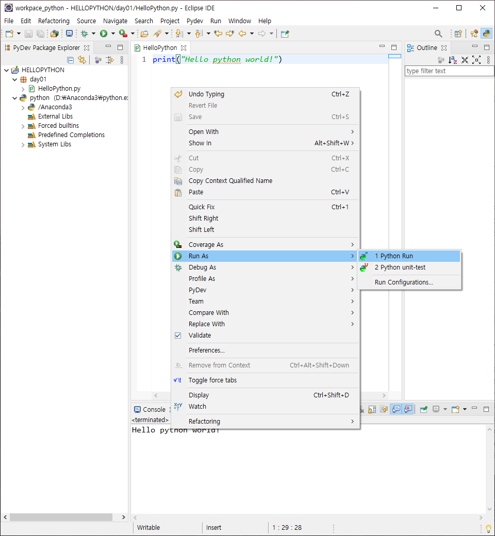Toggle Link with Editor in Package Explorer
The image size is (495, 536).
[82, 60]
